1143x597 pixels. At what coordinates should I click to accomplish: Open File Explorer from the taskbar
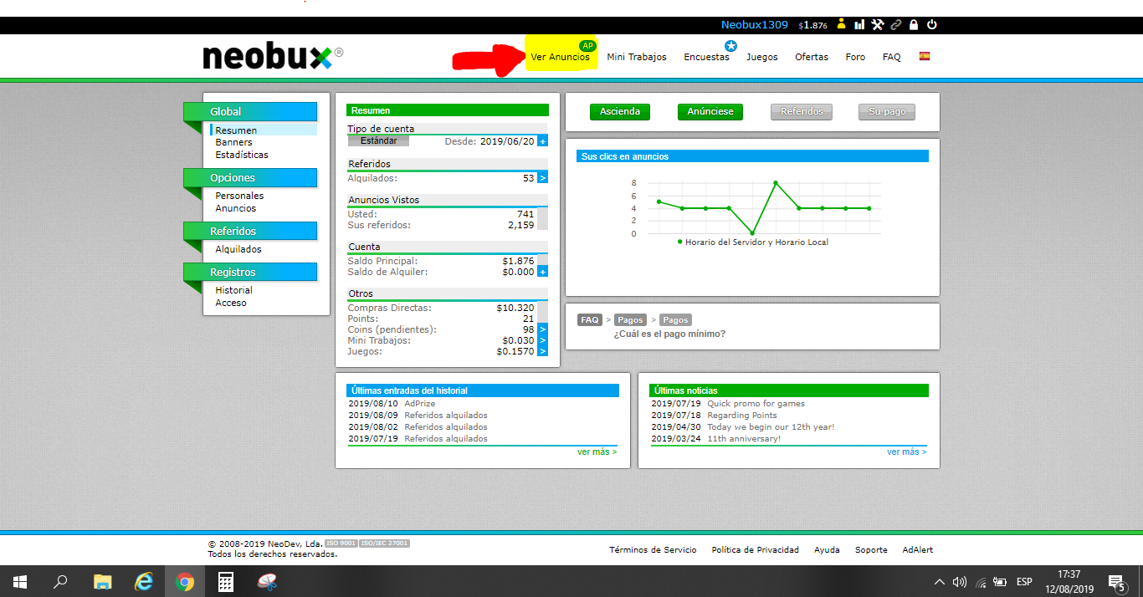102,582
